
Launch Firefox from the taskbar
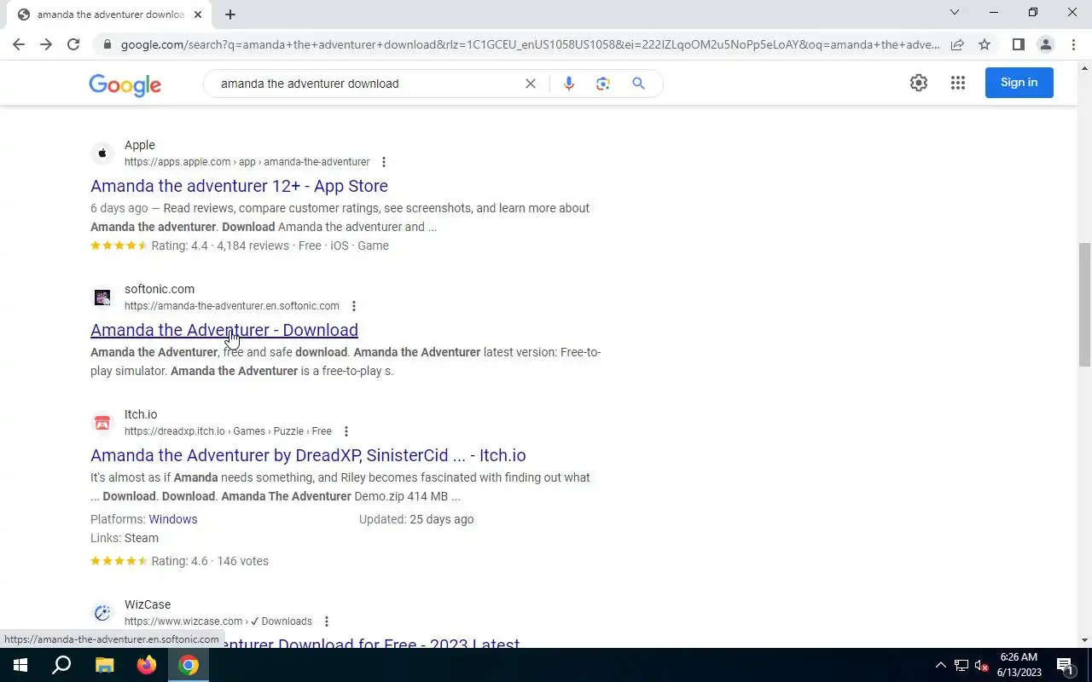(x=147, y=665)
